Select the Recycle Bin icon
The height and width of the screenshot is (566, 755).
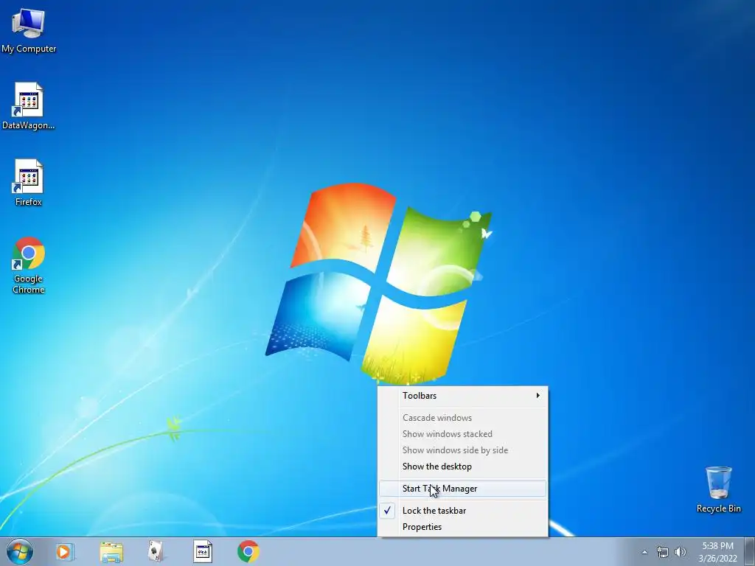coord(718,489)
